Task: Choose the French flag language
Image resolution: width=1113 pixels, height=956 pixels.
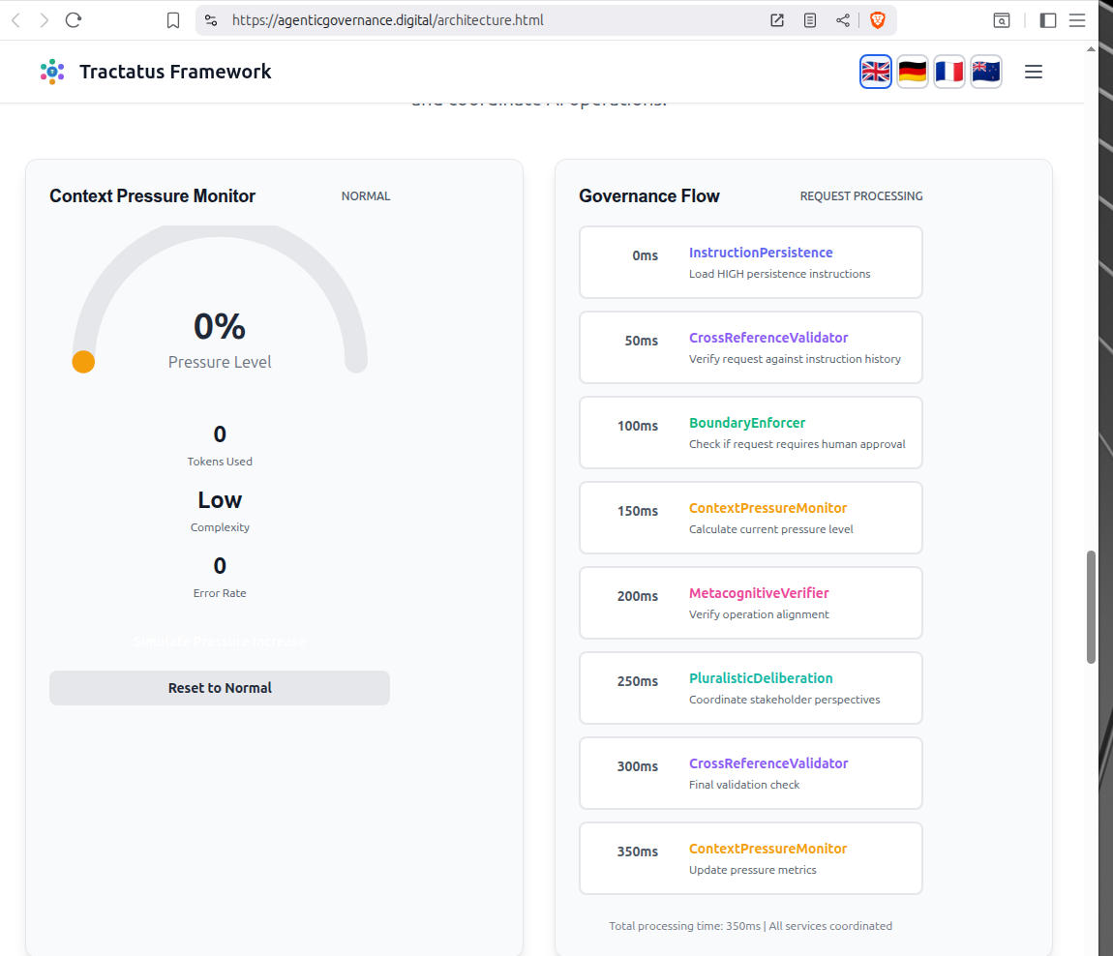Action: point(948,72)
